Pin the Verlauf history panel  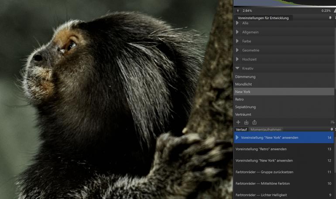click(332, 129)
